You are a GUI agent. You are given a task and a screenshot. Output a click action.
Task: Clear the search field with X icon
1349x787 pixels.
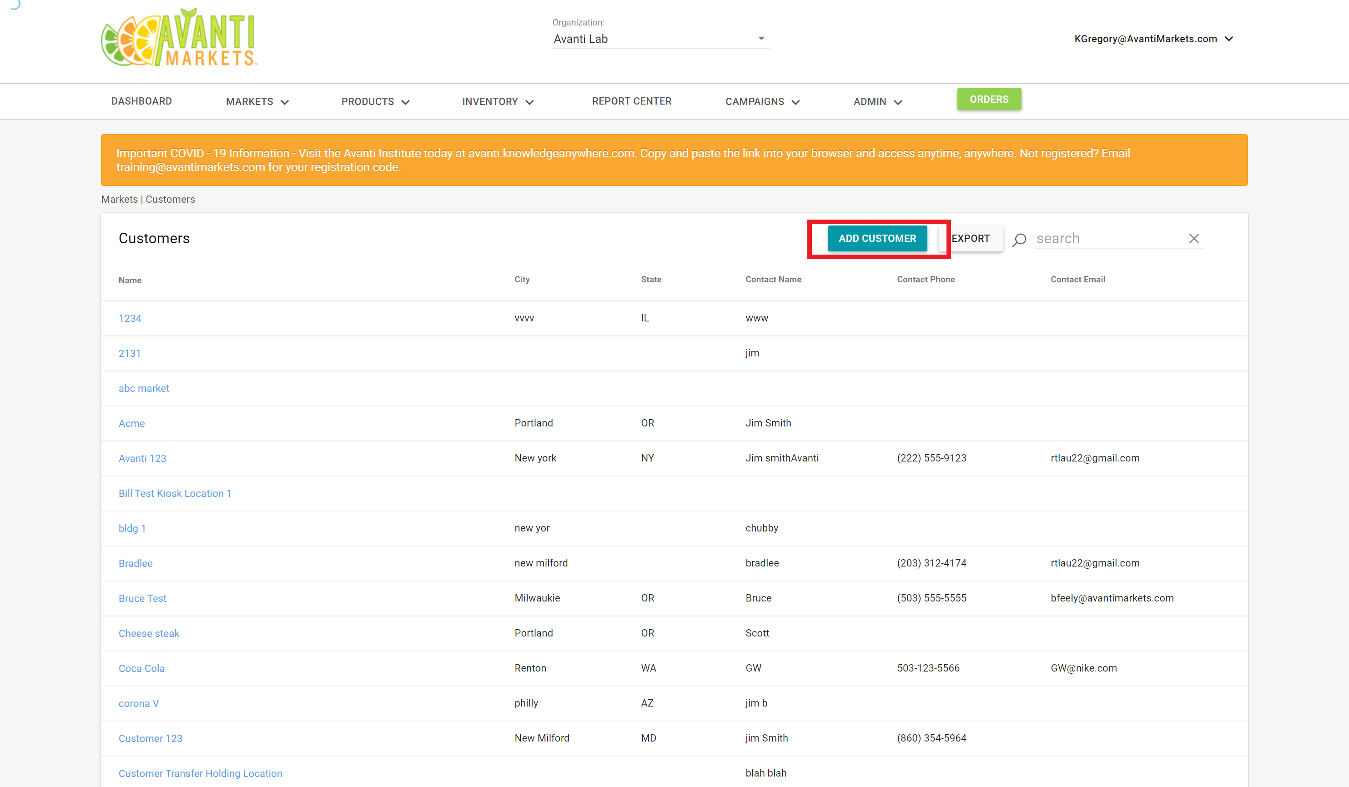pyautogui.click(x=1194, y=239)
